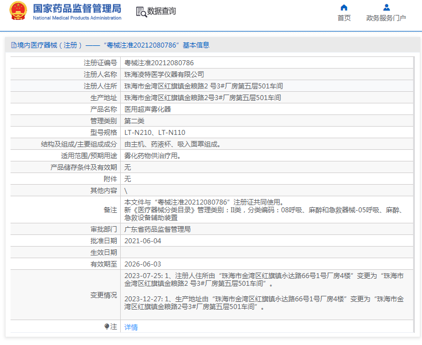
Task: Click approval date 2021-06-04
Action: point(143,241)
